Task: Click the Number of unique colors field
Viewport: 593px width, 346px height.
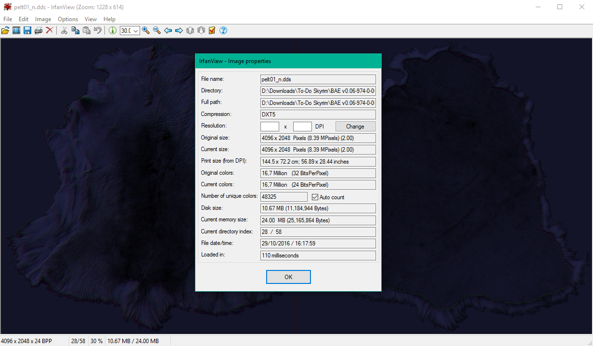Action: click(x=284, y=197)
